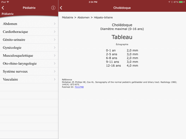Tap the 0-1 an age row
The width and height of the screenshot is (186, 139).
pos(122,50)
